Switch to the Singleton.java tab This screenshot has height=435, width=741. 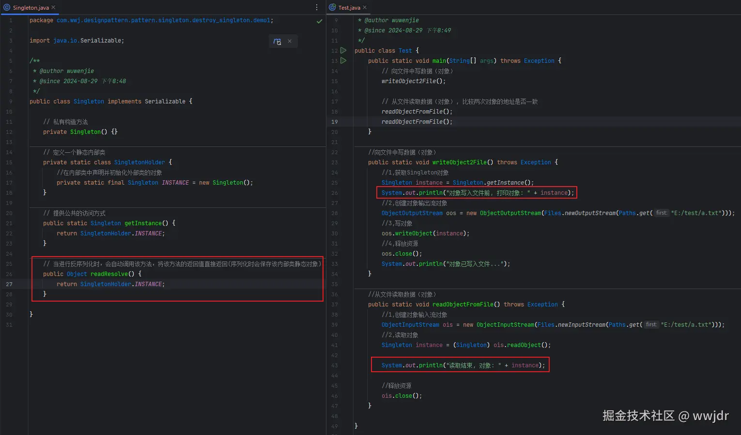point(30,7)
